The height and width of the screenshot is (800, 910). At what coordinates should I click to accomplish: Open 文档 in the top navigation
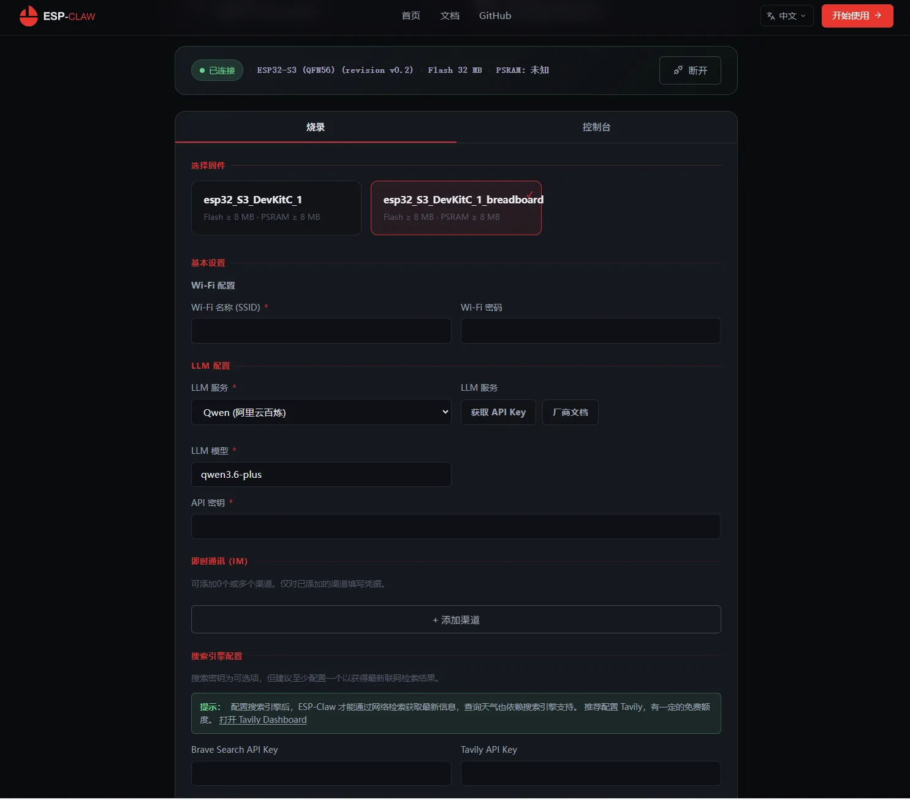coord(450,16)
